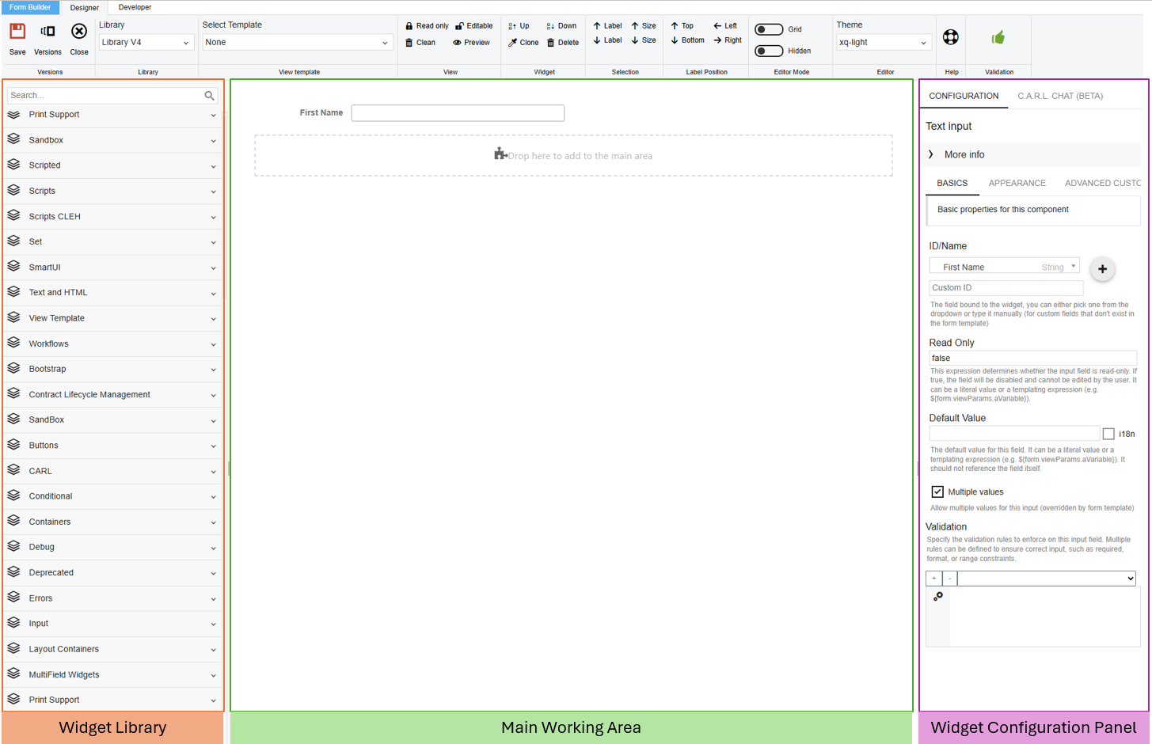Click the Save floppy disk icon
The image size is (1152, 744).
click(17, 32)
